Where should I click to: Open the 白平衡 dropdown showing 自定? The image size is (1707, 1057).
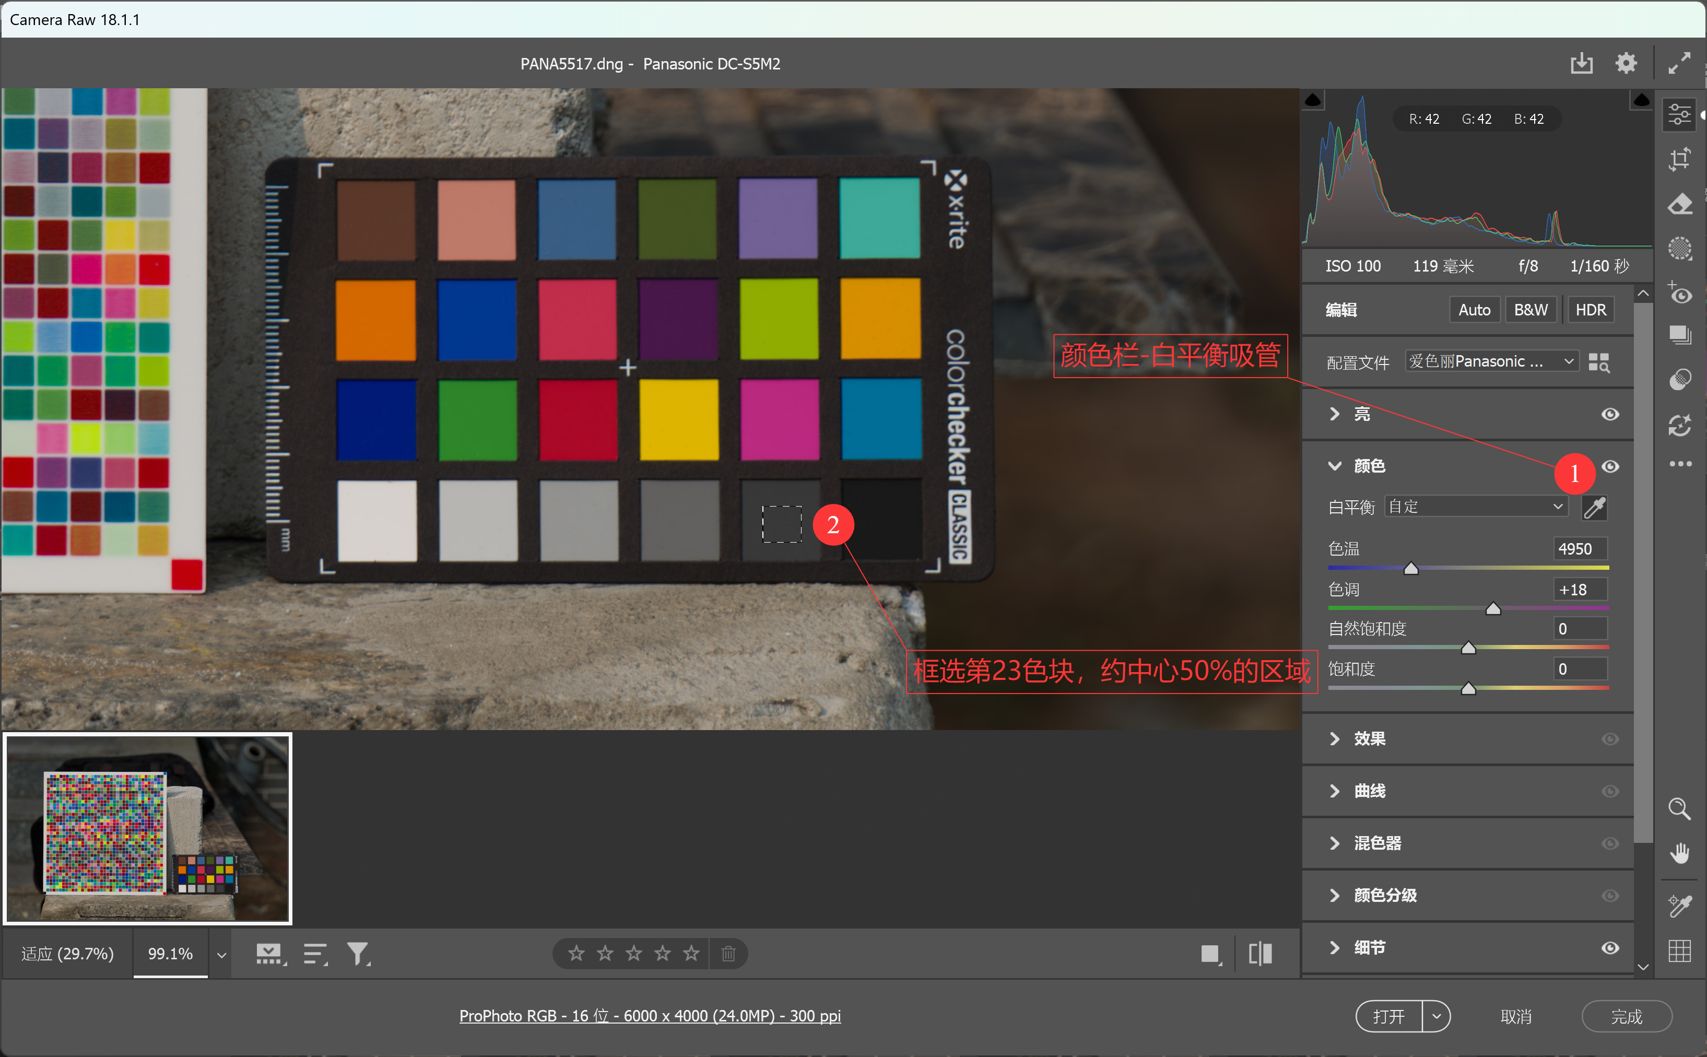pos(1476,507)
